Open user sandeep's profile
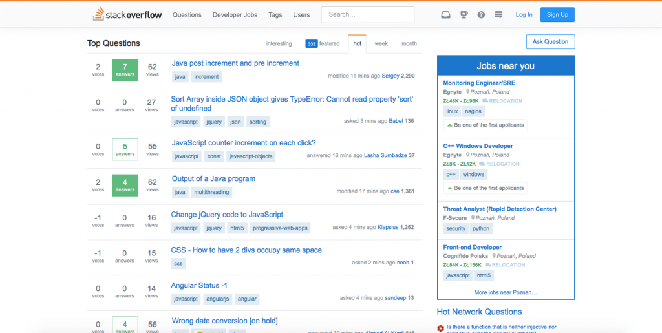The width and height of the screenshot is (662, 333). [x=395, y=298]
